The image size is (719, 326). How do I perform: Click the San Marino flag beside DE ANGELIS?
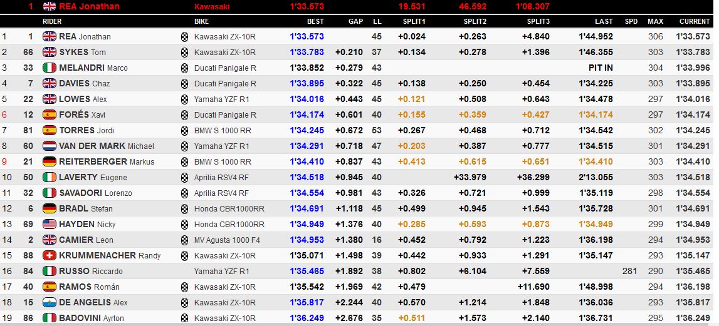49,302
